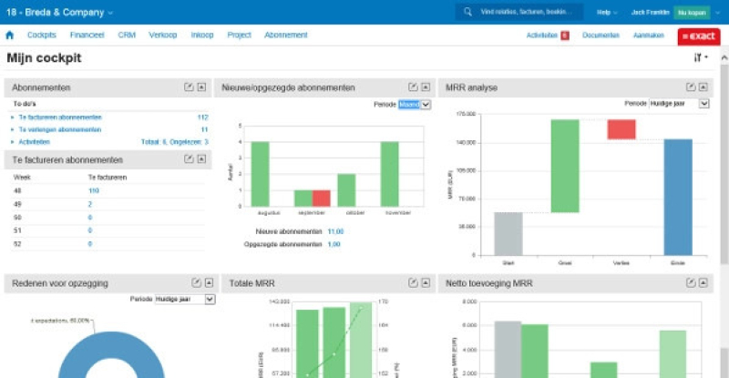Click the red Verlies bar in MRR analyse
729x378 pixels.
pos(621,129)
